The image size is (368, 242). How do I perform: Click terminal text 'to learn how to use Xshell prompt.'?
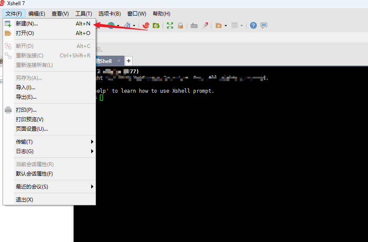click(163, 91)
